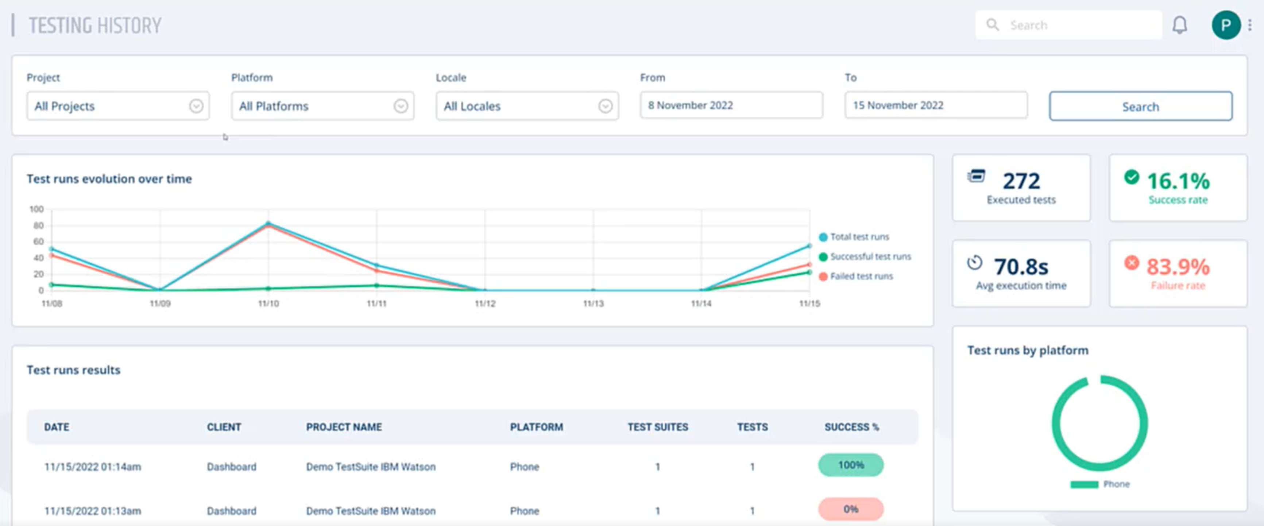1264x526 pixels.
Task: Click the Search filter button
Action: tap(1140, 106)
